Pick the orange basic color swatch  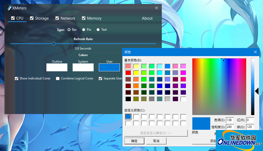click(136, 86)
